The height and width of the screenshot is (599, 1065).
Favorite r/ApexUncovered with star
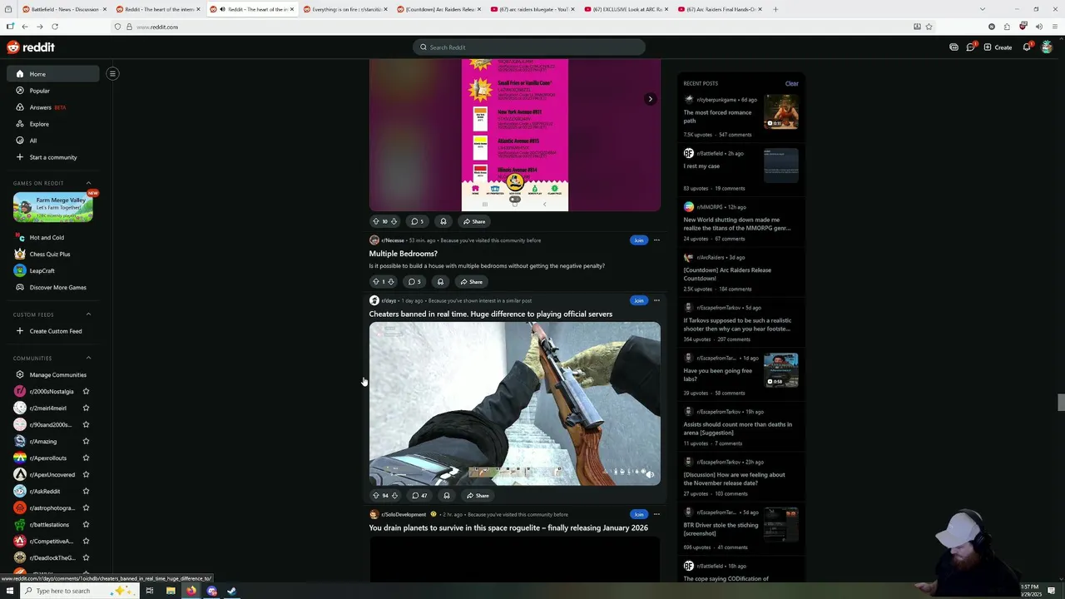click(x=86, y=474)
